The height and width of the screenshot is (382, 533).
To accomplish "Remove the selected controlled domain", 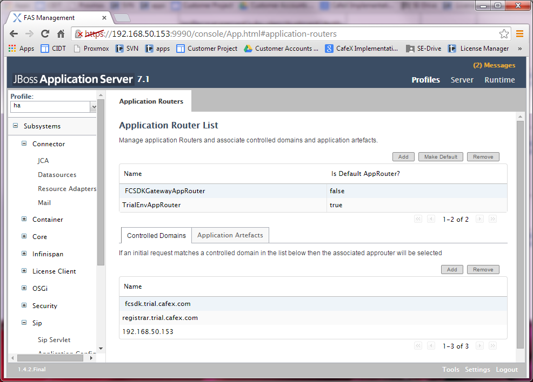I will coord(483,269).
